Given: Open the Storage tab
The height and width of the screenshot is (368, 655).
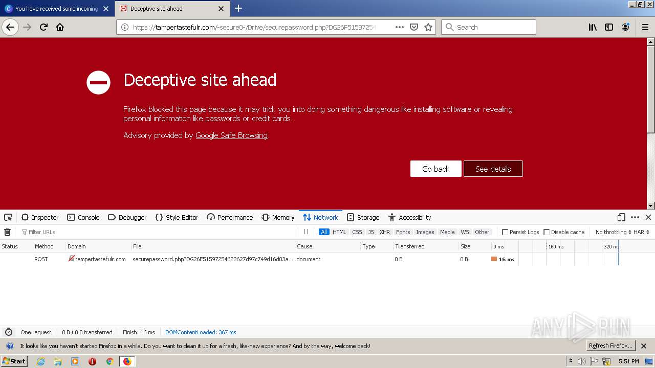Looking at the screenshot, I should tap(363, 217).
